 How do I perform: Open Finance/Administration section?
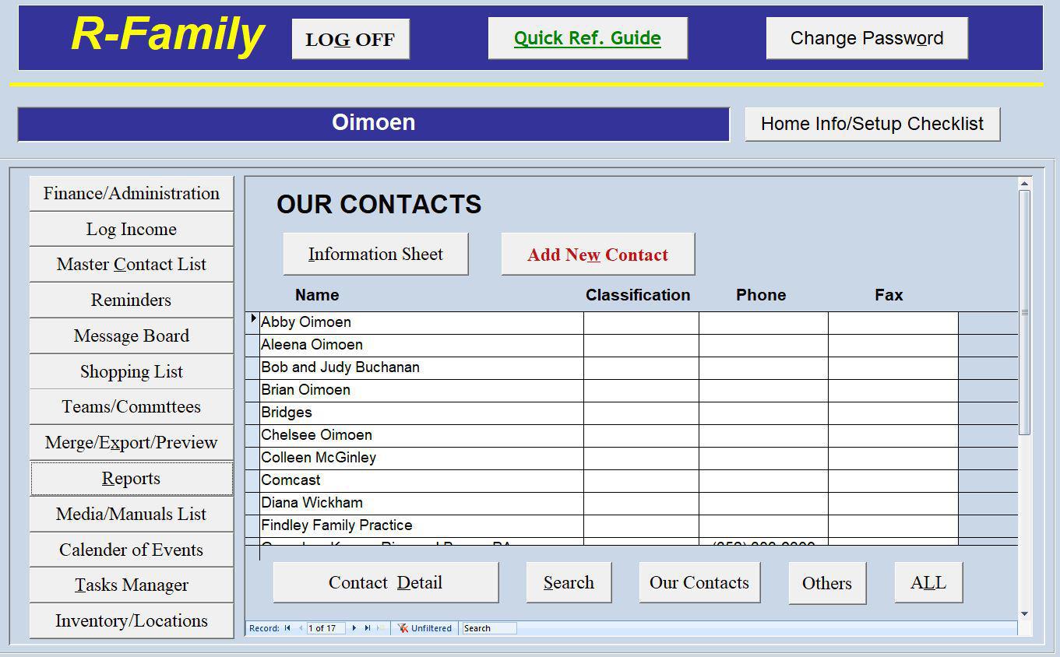point(131,193)
